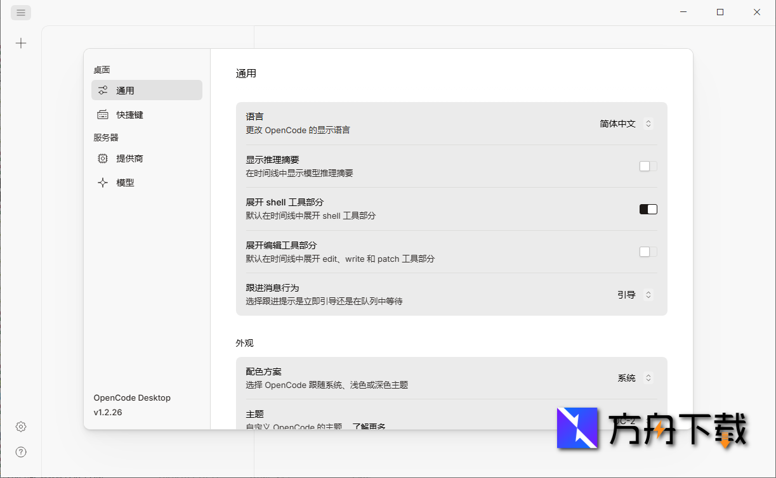Enable the 显示推理摘要 toggle
776x478 pixels.
(x=647, y=166)
